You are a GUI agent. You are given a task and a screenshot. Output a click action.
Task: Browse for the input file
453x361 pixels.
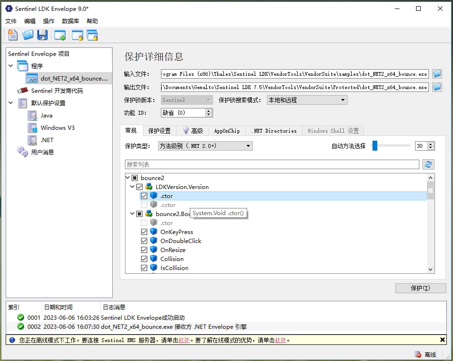[x=437, y=74]
